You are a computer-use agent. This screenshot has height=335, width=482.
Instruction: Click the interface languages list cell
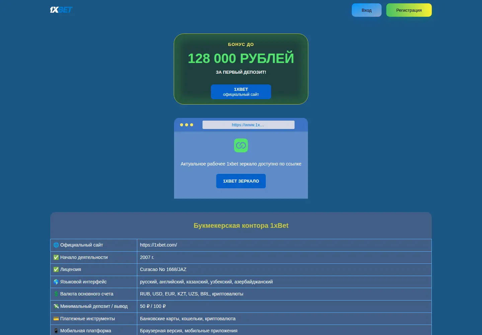click(x=284, y=282)
